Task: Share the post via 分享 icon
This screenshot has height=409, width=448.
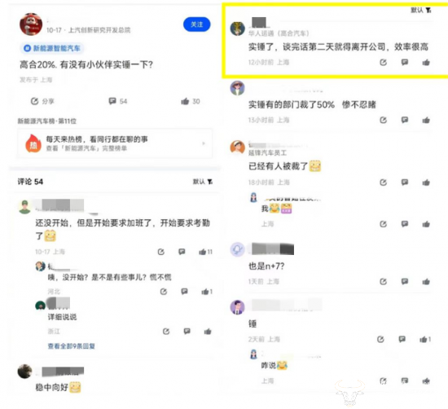Action: 42,101
